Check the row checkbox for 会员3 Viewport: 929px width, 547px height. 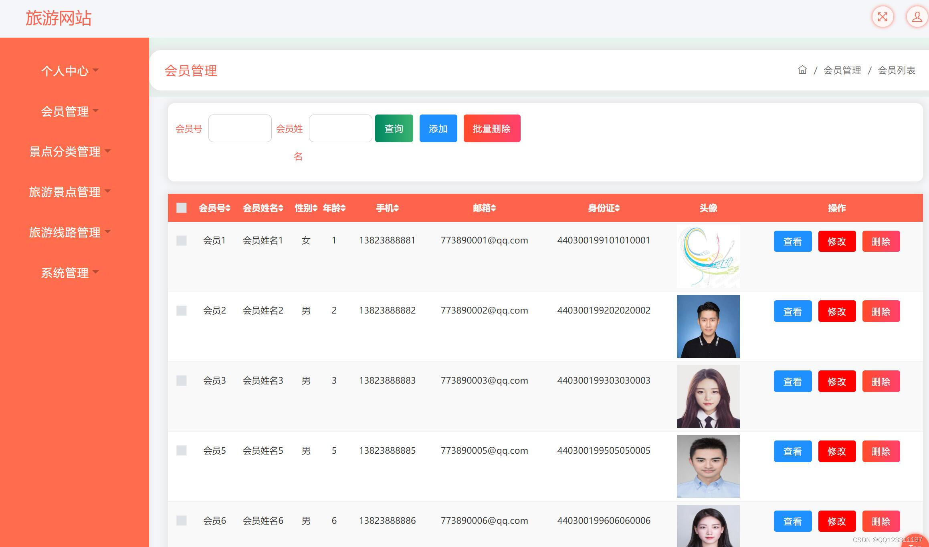pos(182,380)
